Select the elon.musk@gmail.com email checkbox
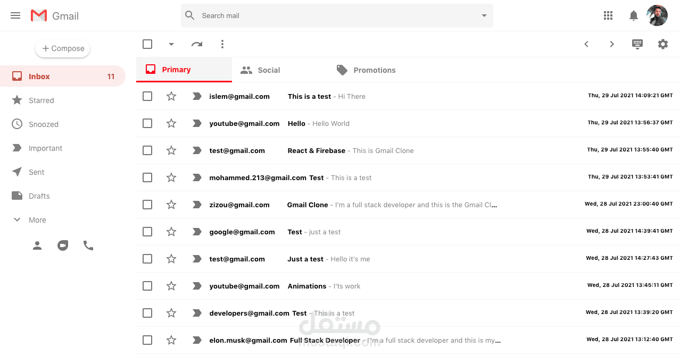Viewport: 680px width, 356px height. [x=147, y=340]
